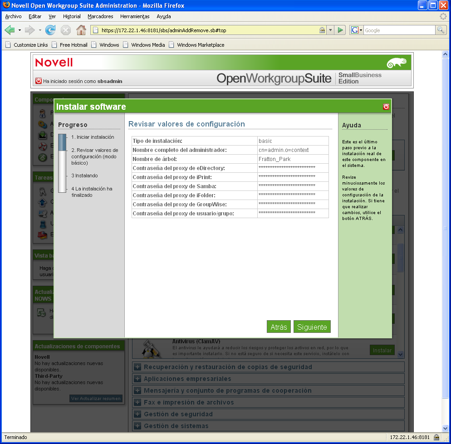Close the Instalar software dialog red icon
Image resolution: width=451 pixels, height=444 pixels.
click(x=386, y=107)
